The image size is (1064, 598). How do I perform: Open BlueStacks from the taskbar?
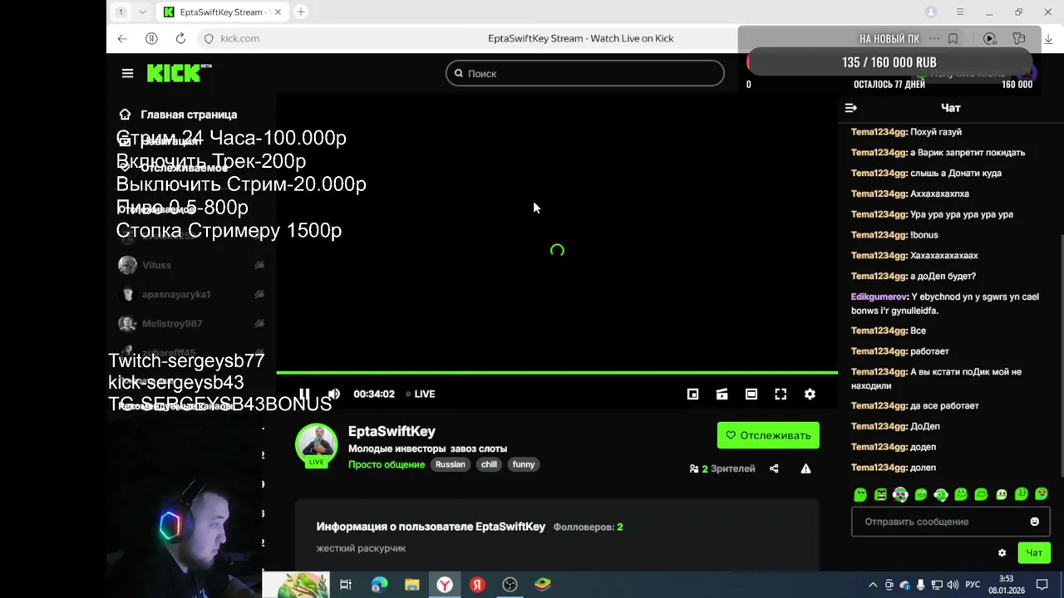[542, 585]
